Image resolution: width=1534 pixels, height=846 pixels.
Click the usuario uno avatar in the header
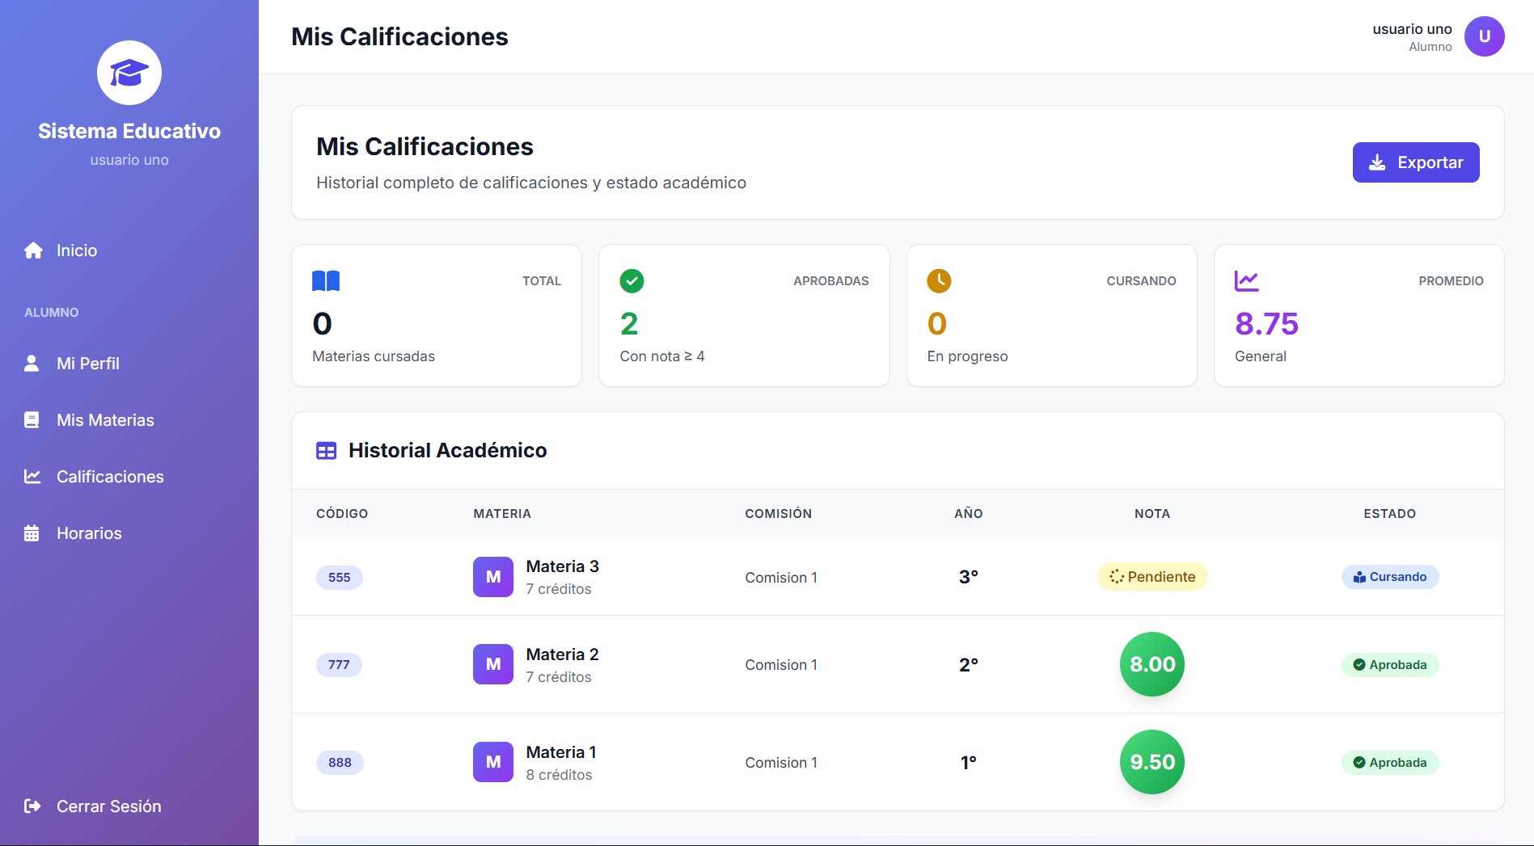coord(1485,36)
